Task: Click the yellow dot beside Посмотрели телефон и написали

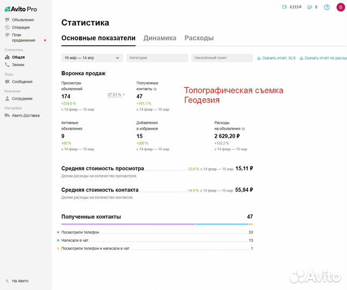Action: [58, 248]
